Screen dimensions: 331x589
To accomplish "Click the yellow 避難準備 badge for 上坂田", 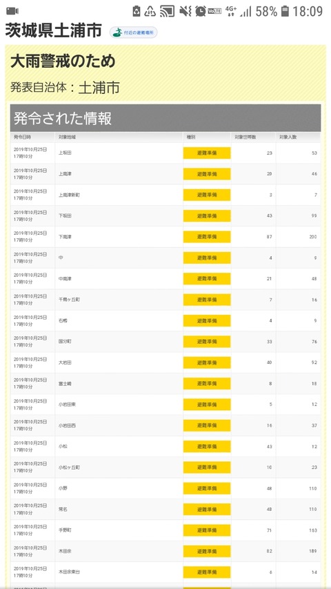I will point(207,153).
